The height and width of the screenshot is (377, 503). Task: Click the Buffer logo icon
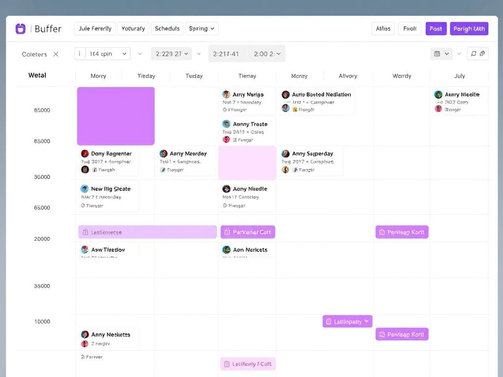[x=20, y=28]
